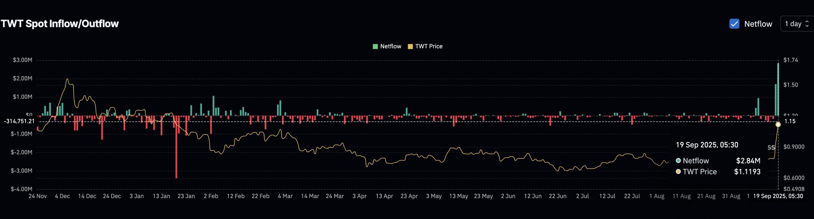The height and width of the screenshot is (219, 814).
Task: Click the 12 Feb date label
Action: pos(236,196)
